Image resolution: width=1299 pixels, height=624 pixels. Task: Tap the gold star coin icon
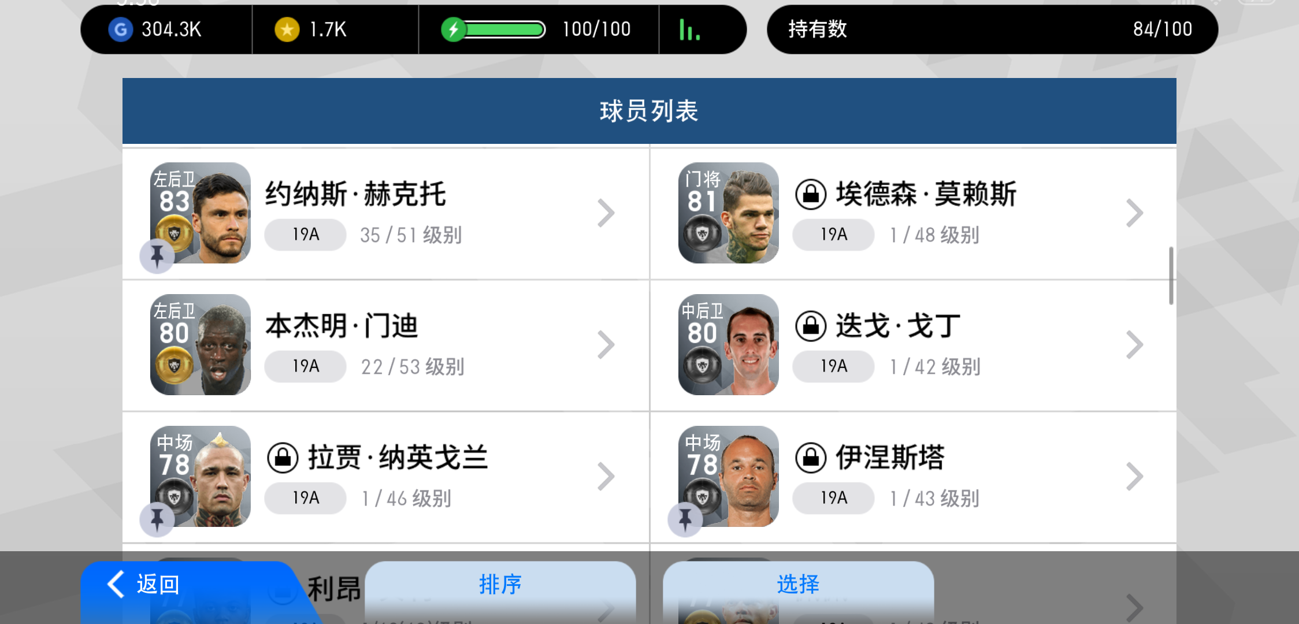pos(287,29)
